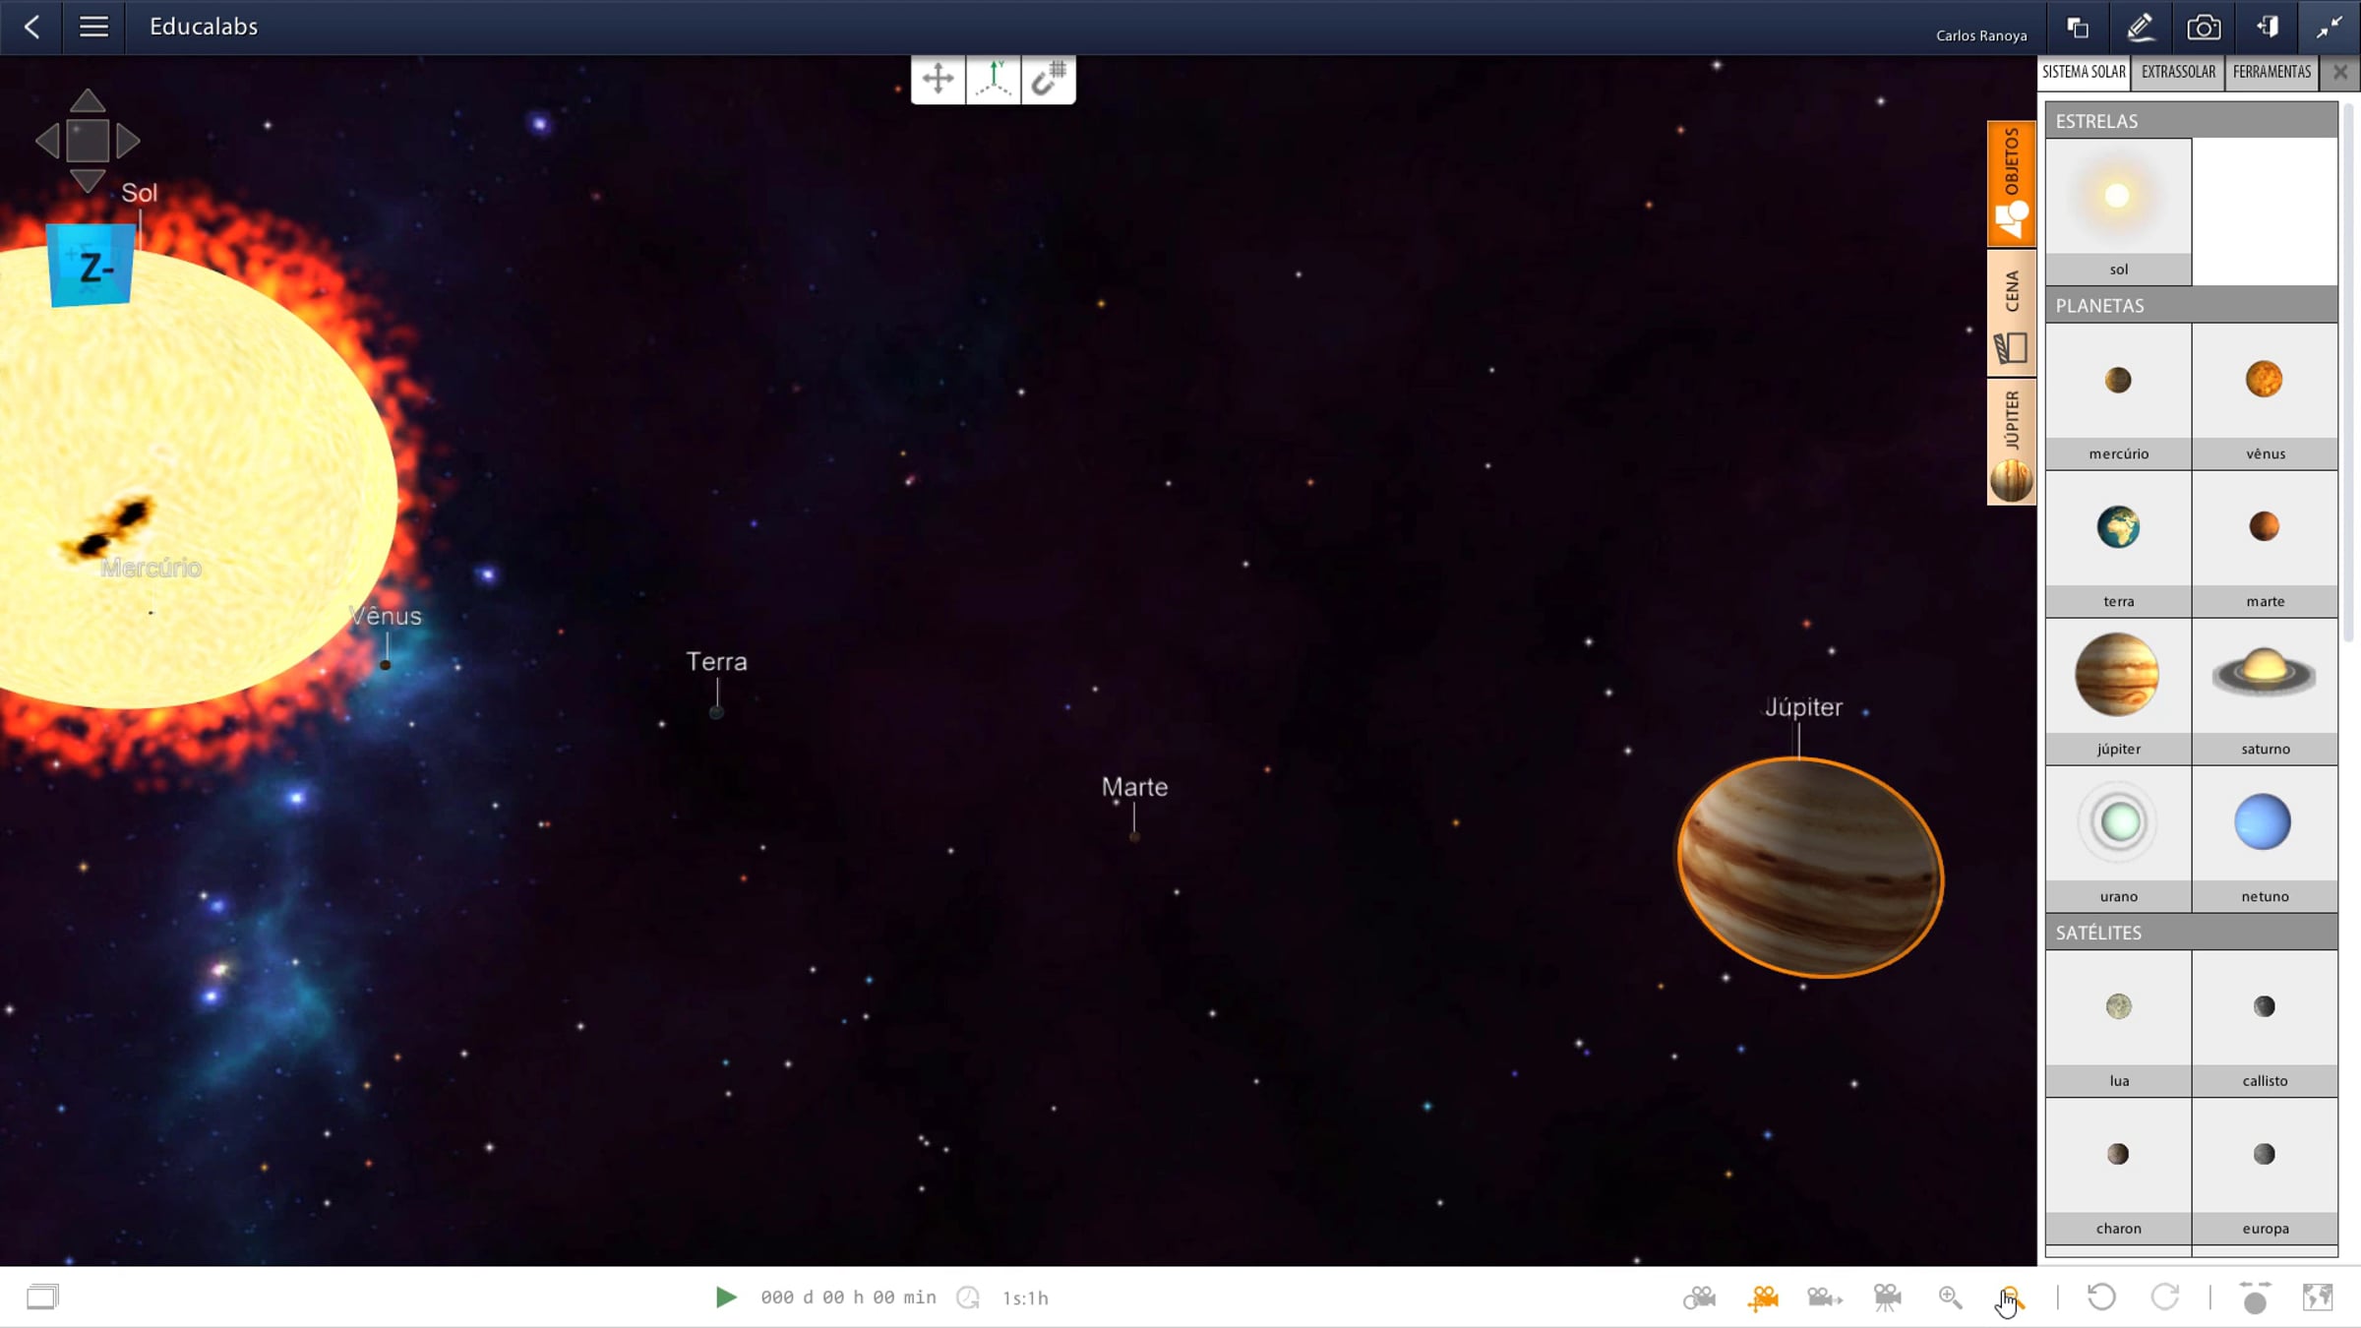The image size is (2361, 1328).
Task: Toggle the orange free camera mode
Action: (1762, 1298)
